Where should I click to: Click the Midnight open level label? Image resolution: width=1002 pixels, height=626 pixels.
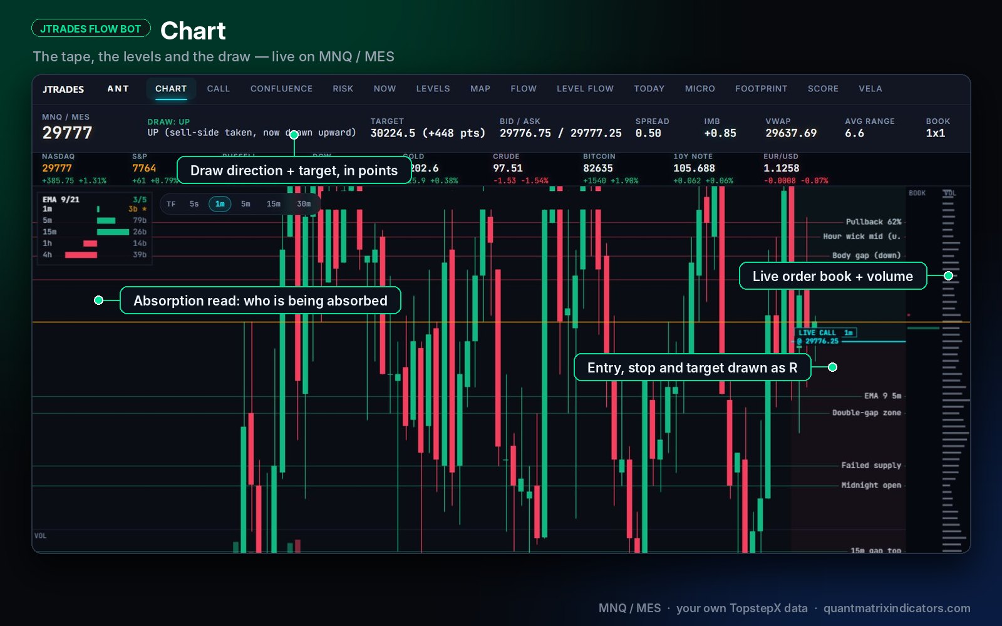tap(871, 485)
